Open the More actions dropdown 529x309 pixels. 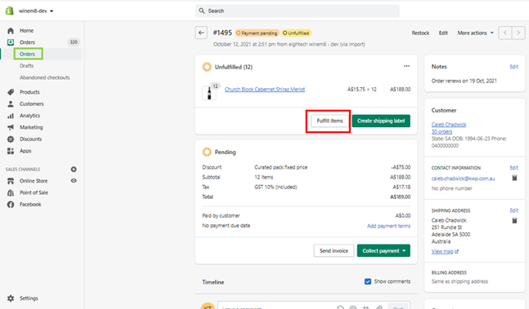coord(475,33)
